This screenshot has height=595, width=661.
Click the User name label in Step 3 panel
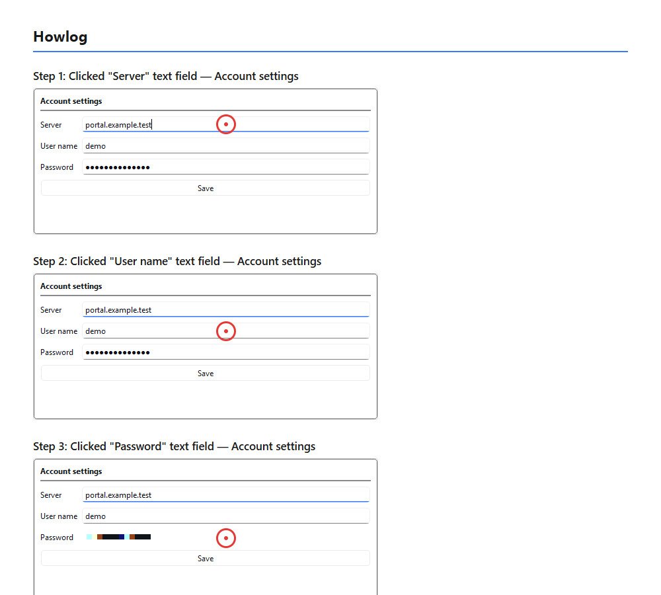pyautogui.click(x=59, y=516)
